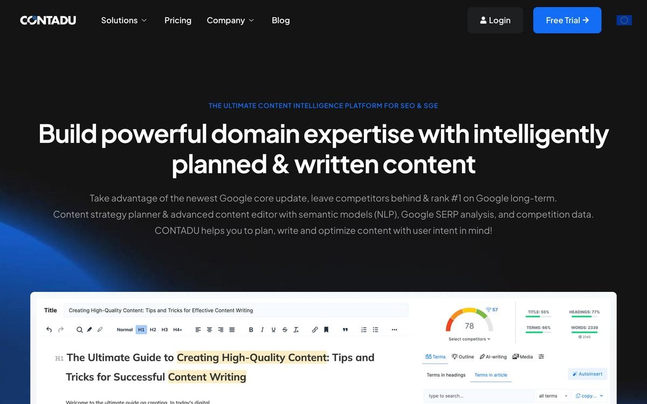The height and width of the screenshot is (404, 647).
Task: Click the sliders settings icon beside Media
Action: coord(541,357)
